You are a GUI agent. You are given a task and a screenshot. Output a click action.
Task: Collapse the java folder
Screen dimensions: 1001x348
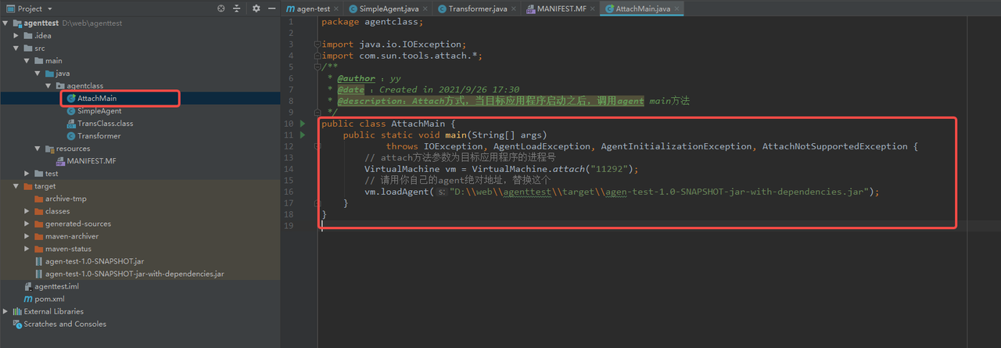coord(38,74)
